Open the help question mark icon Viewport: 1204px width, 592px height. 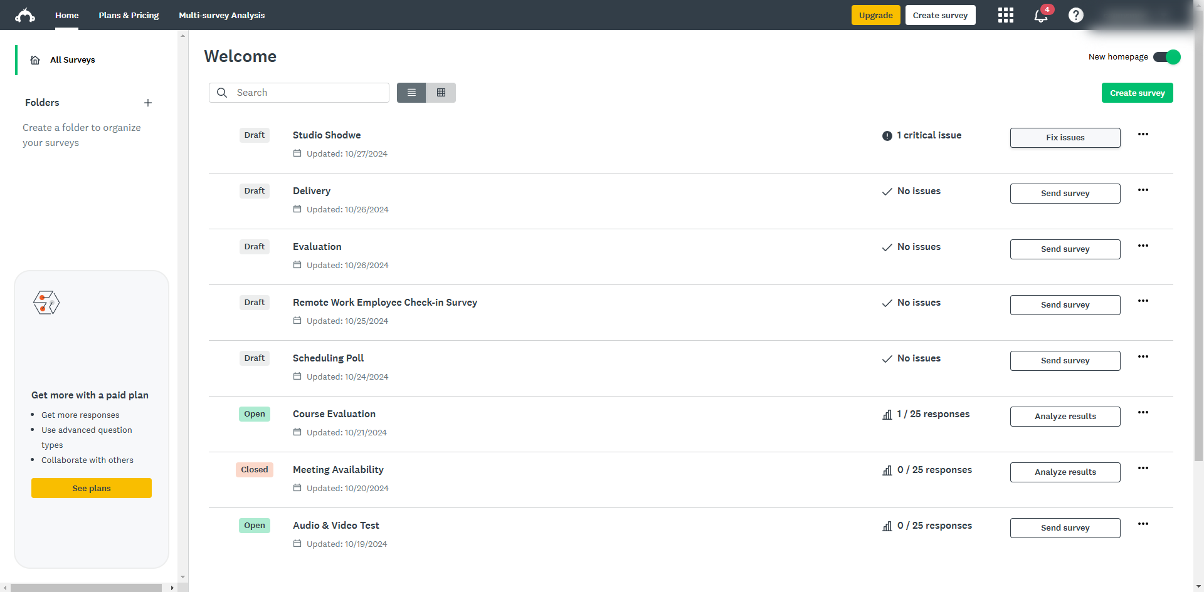(x=1076, y=15)
